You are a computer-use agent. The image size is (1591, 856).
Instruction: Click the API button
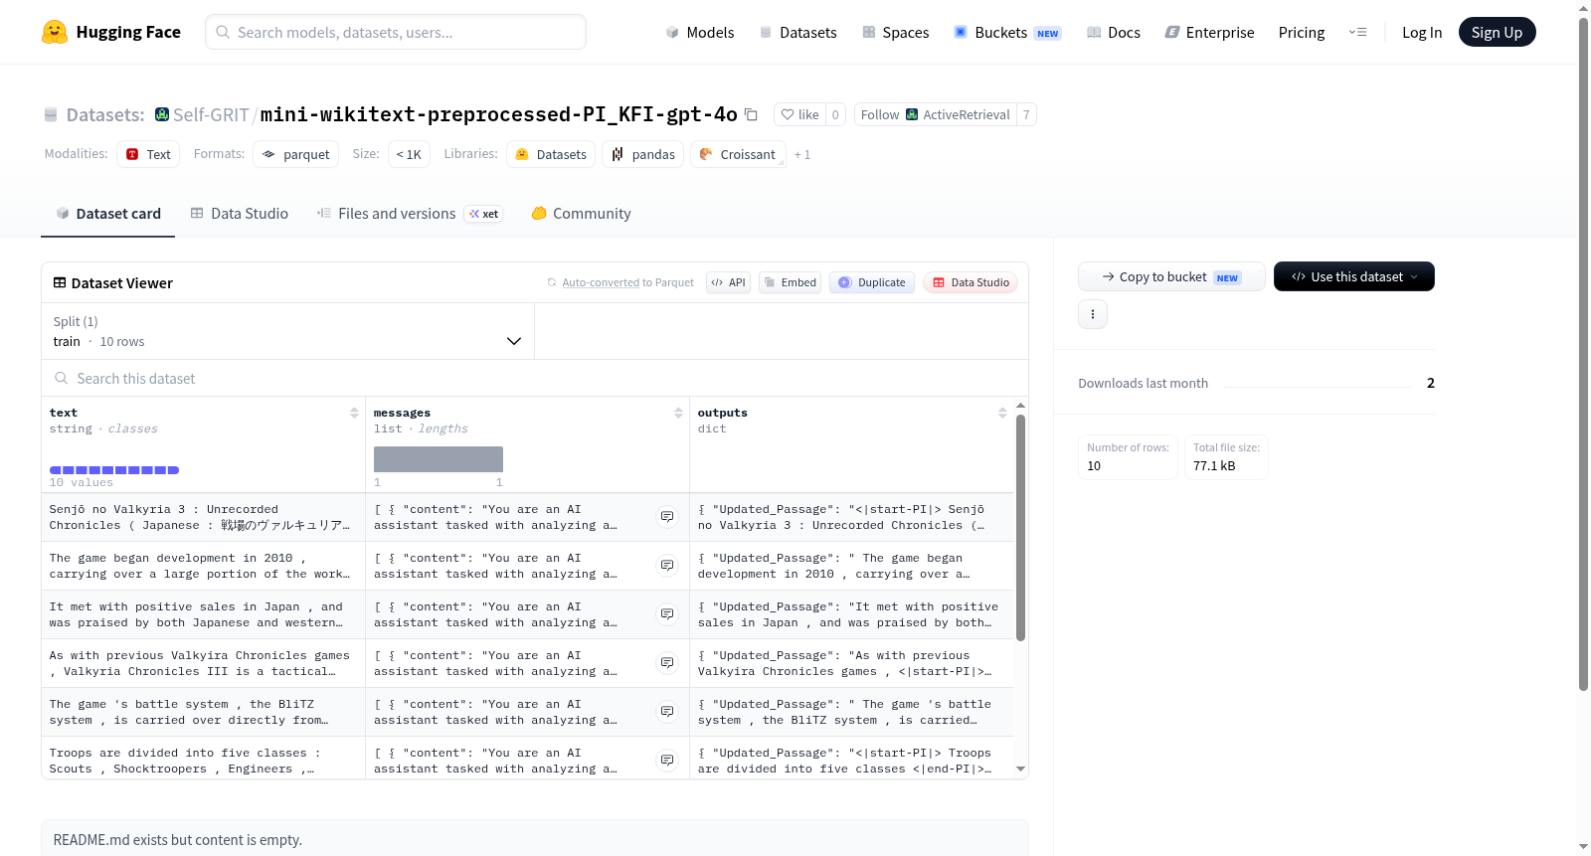pyautogui.click(x=728, y=282)
